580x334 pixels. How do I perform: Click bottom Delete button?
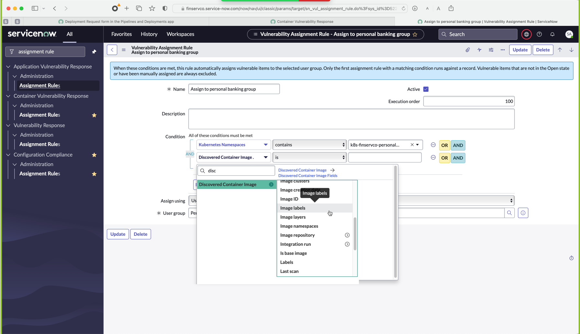coord(140,234)
